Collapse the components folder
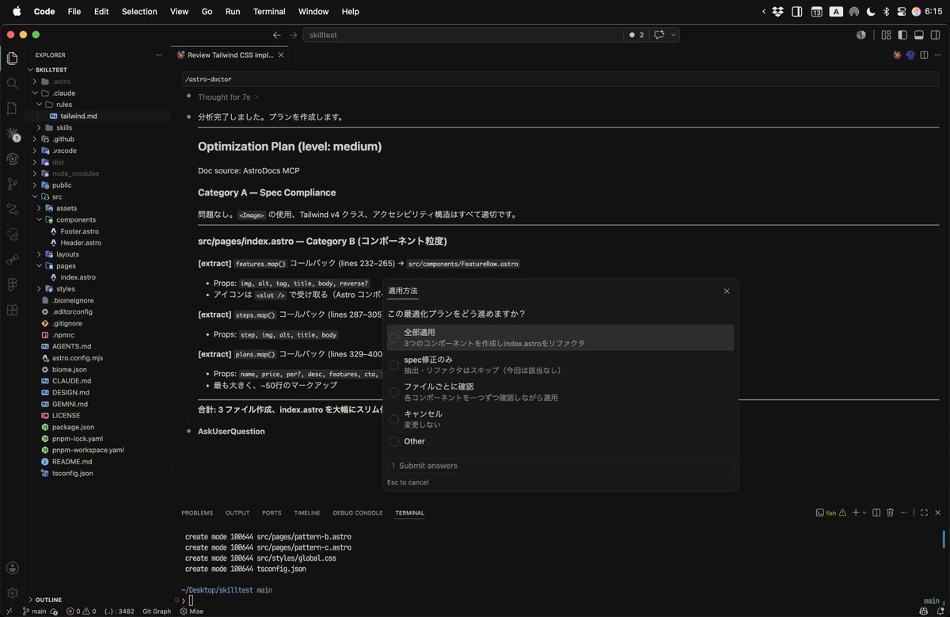 [x=40, y=219]
